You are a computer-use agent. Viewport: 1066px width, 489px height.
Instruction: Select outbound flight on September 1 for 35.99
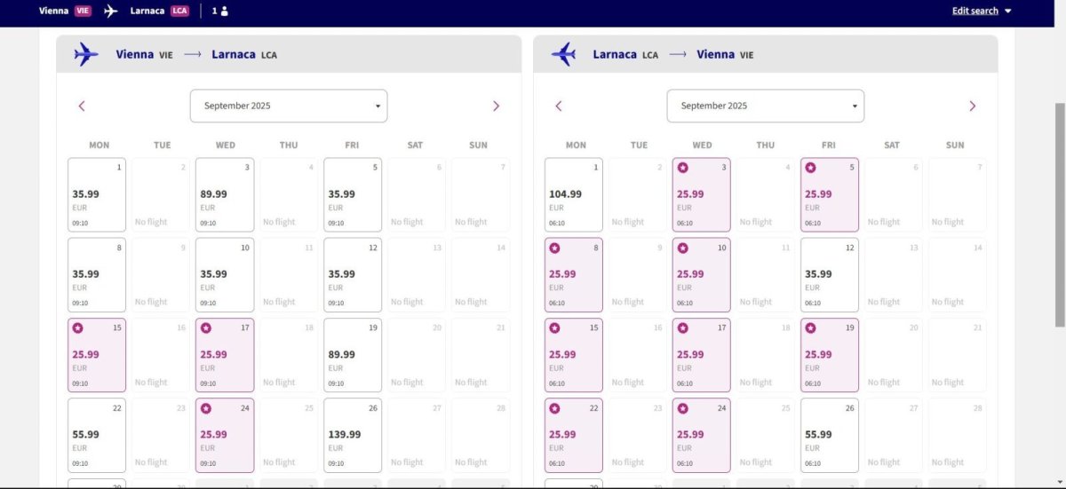(97, 194)
